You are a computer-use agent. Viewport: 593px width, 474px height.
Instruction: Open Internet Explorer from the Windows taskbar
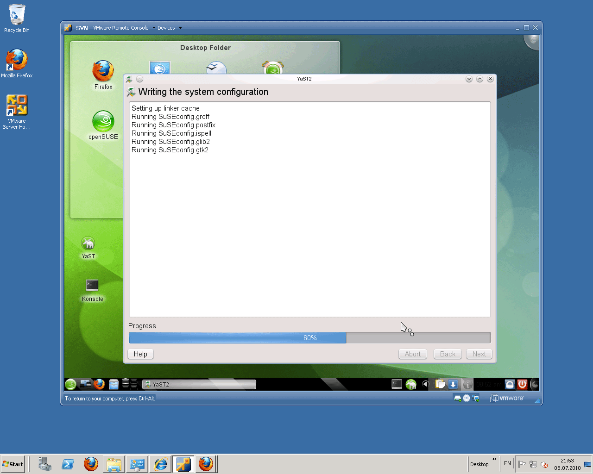click(x=161, y=464)
